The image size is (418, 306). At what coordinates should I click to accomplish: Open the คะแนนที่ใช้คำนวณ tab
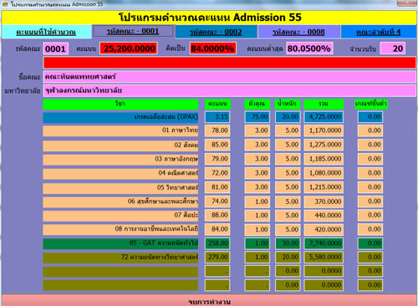[x=46, y=32]
